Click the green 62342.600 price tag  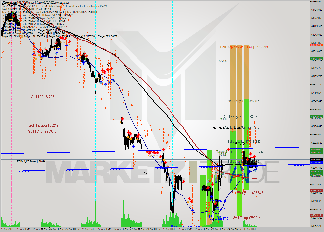[x=316, y=117]
